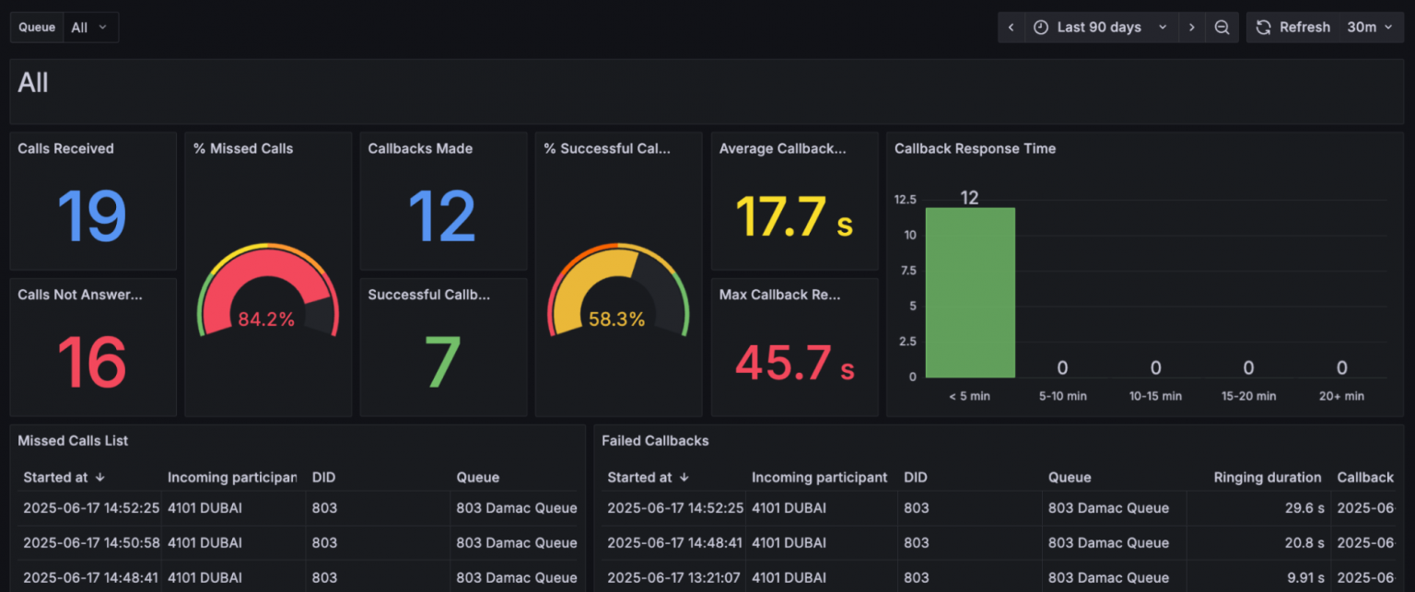Click the Refresh dashboard button
This screenshot has width=1415, height=592.
[x=1293, y=28]
